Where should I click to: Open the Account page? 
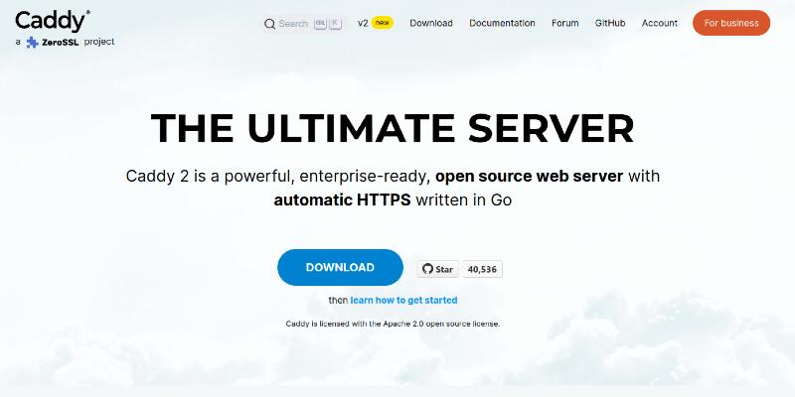(659, 23)
